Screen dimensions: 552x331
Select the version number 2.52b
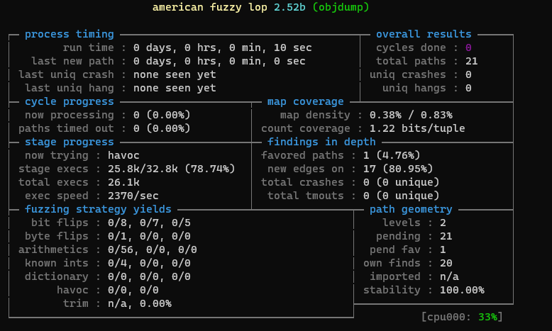(x=289, y=7)
